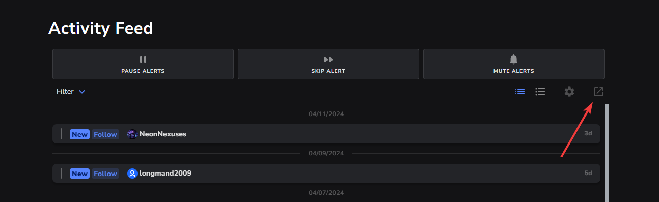Open the longmand2009 username link
This screenshot has width=659, height=202.
166,174
